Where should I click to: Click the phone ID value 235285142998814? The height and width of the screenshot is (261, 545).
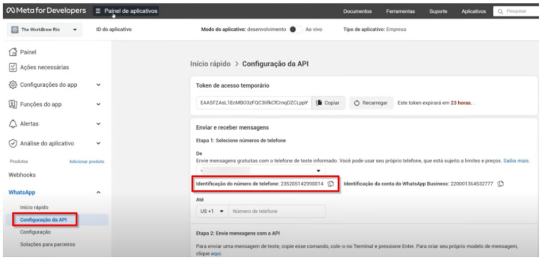[x=302, y=184]
